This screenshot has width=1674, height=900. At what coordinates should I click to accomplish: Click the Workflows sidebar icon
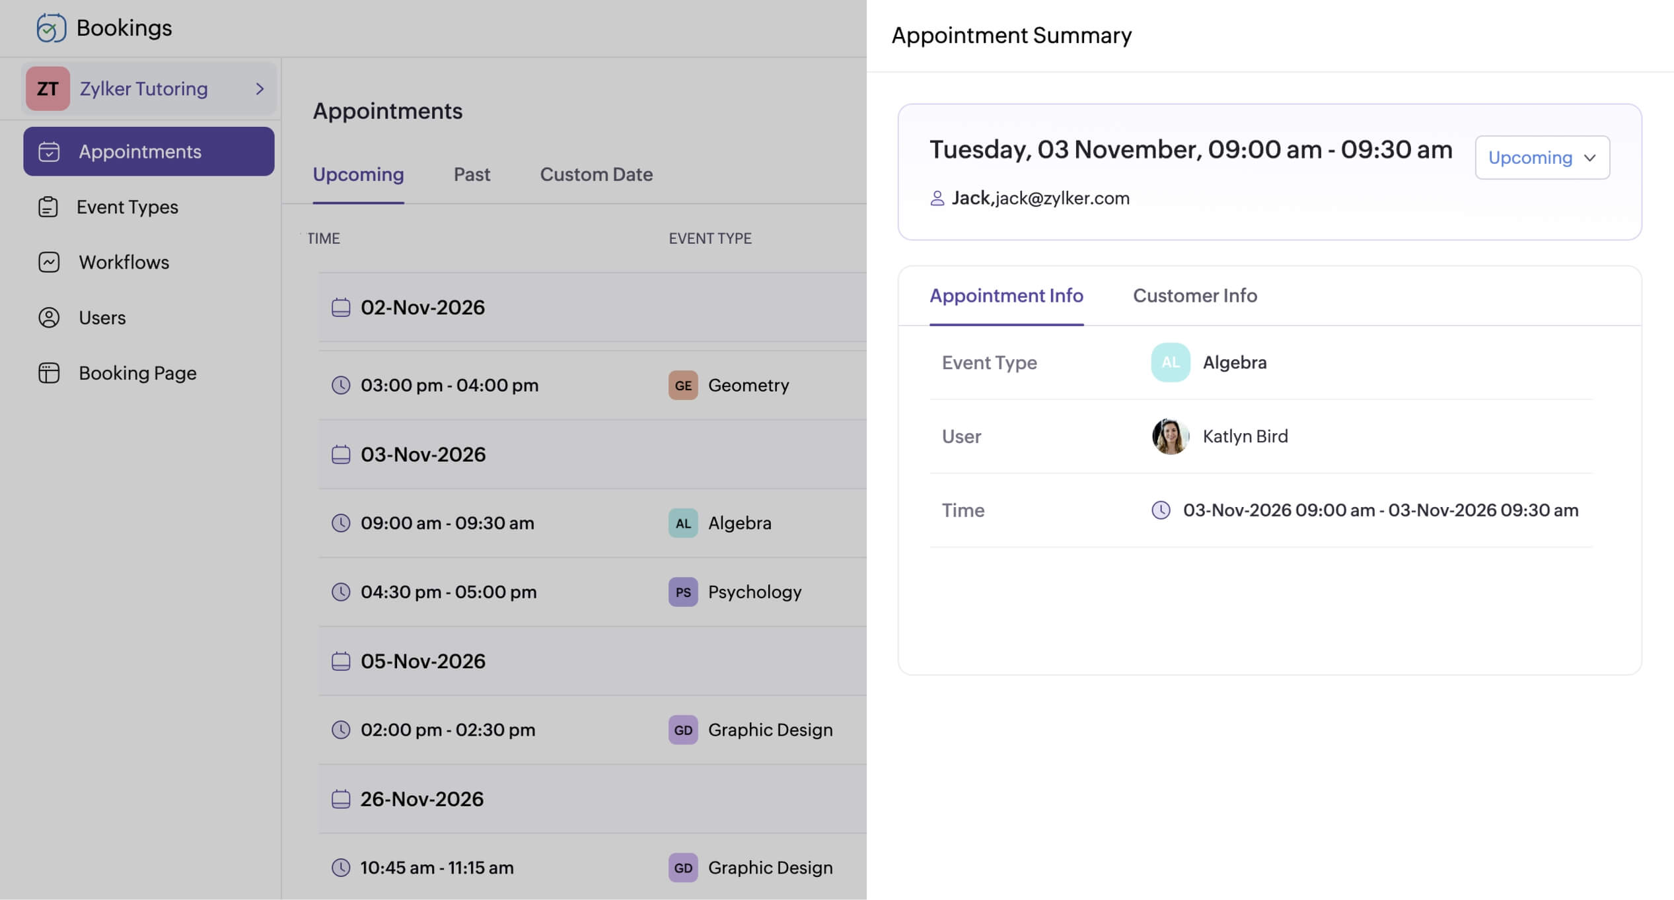(x=49, y=262)
